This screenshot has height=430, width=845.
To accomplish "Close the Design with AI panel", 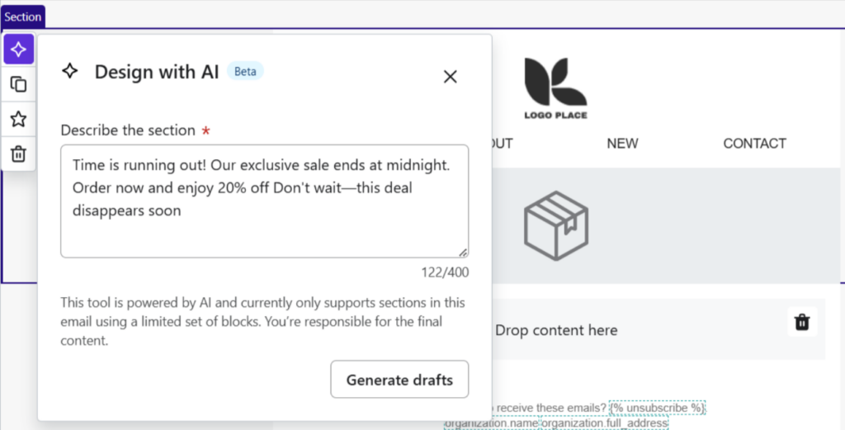I will click(450, 77).
